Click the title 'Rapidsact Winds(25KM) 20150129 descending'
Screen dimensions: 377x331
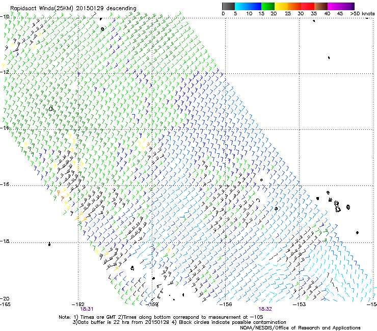(73, 8)
